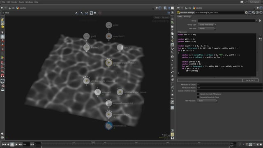Select the arrow select tool in left toolbar

[2, 32]
